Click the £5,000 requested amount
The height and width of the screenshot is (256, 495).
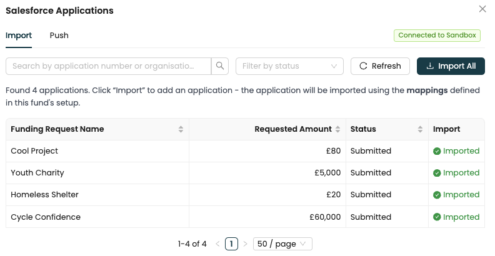pos(327,173)
